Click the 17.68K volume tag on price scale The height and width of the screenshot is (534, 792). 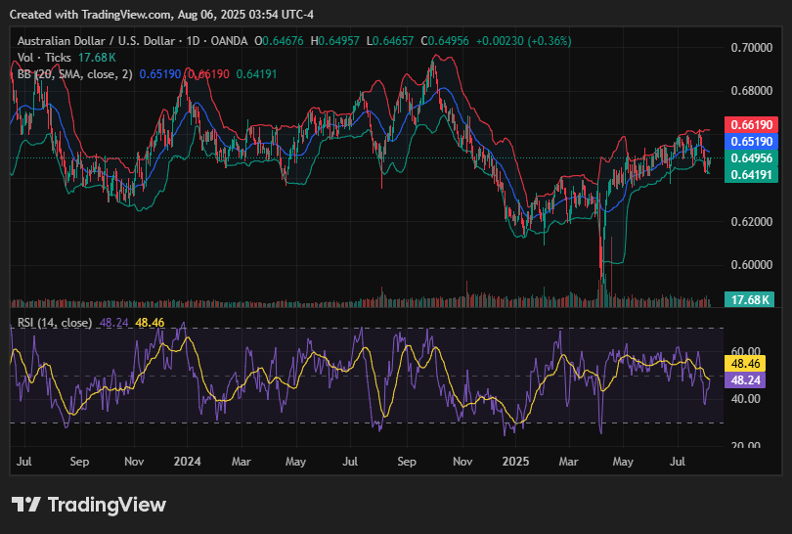point(750,299)
